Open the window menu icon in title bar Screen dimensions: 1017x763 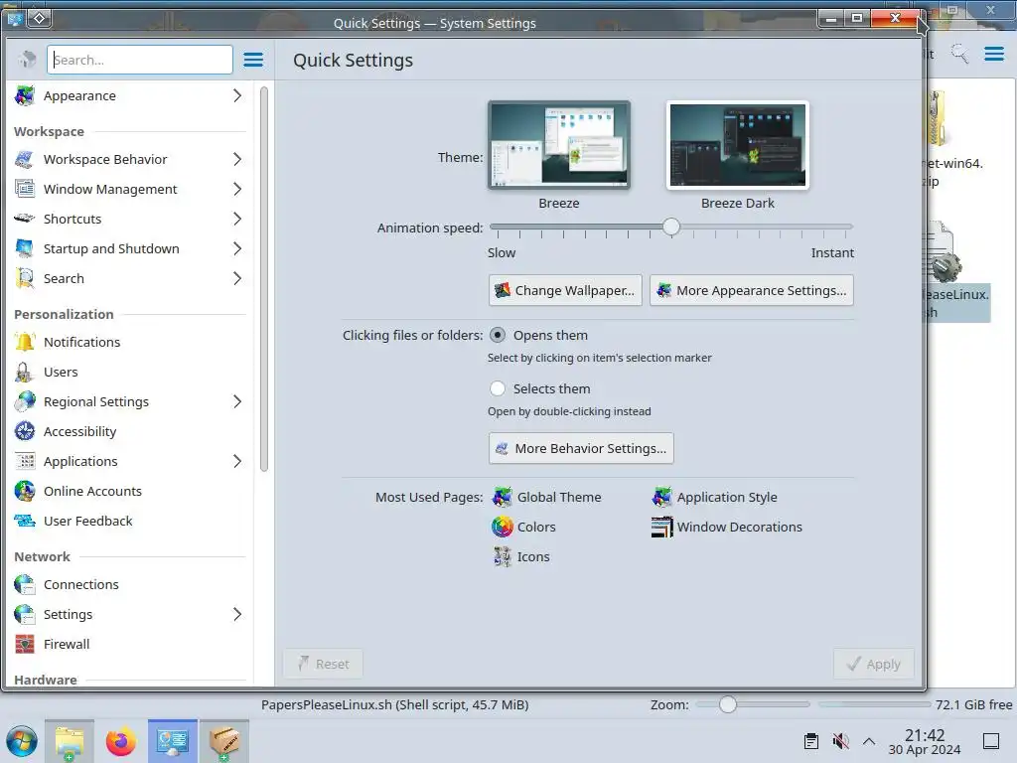[14, 19]
